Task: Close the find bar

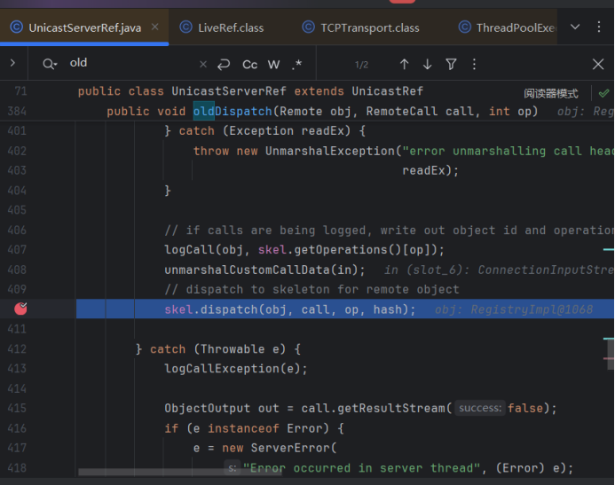Action: pos(598,64)
